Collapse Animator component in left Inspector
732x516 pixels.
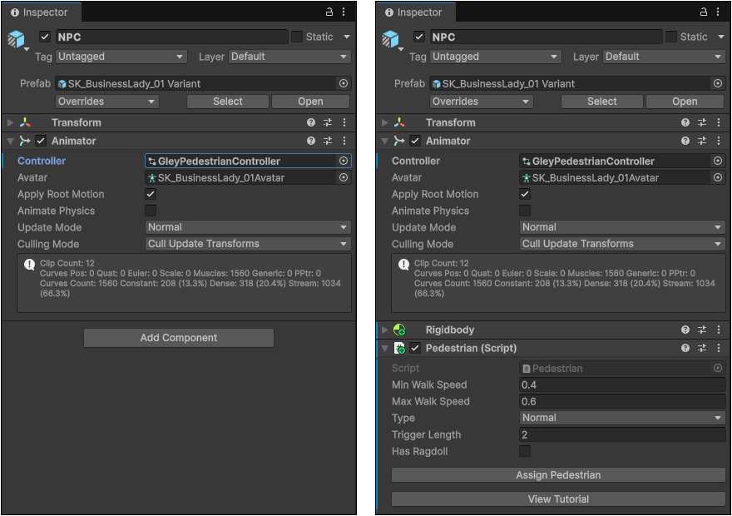coord(10,141)
